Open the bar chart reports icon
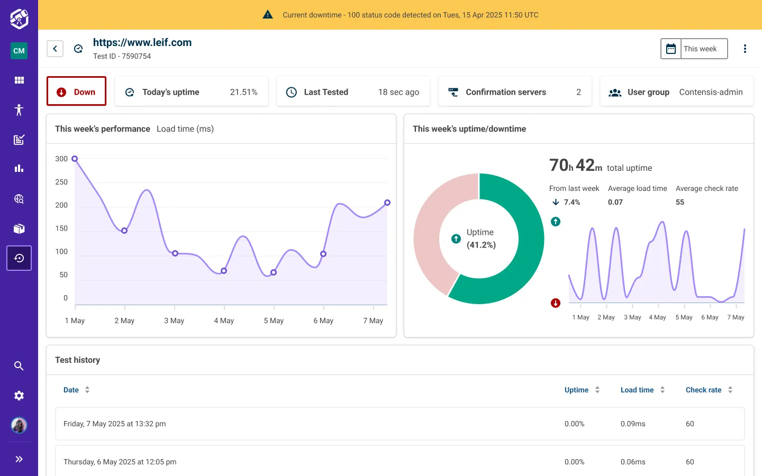This screenshot has height=476, width=762. [19, 169]
